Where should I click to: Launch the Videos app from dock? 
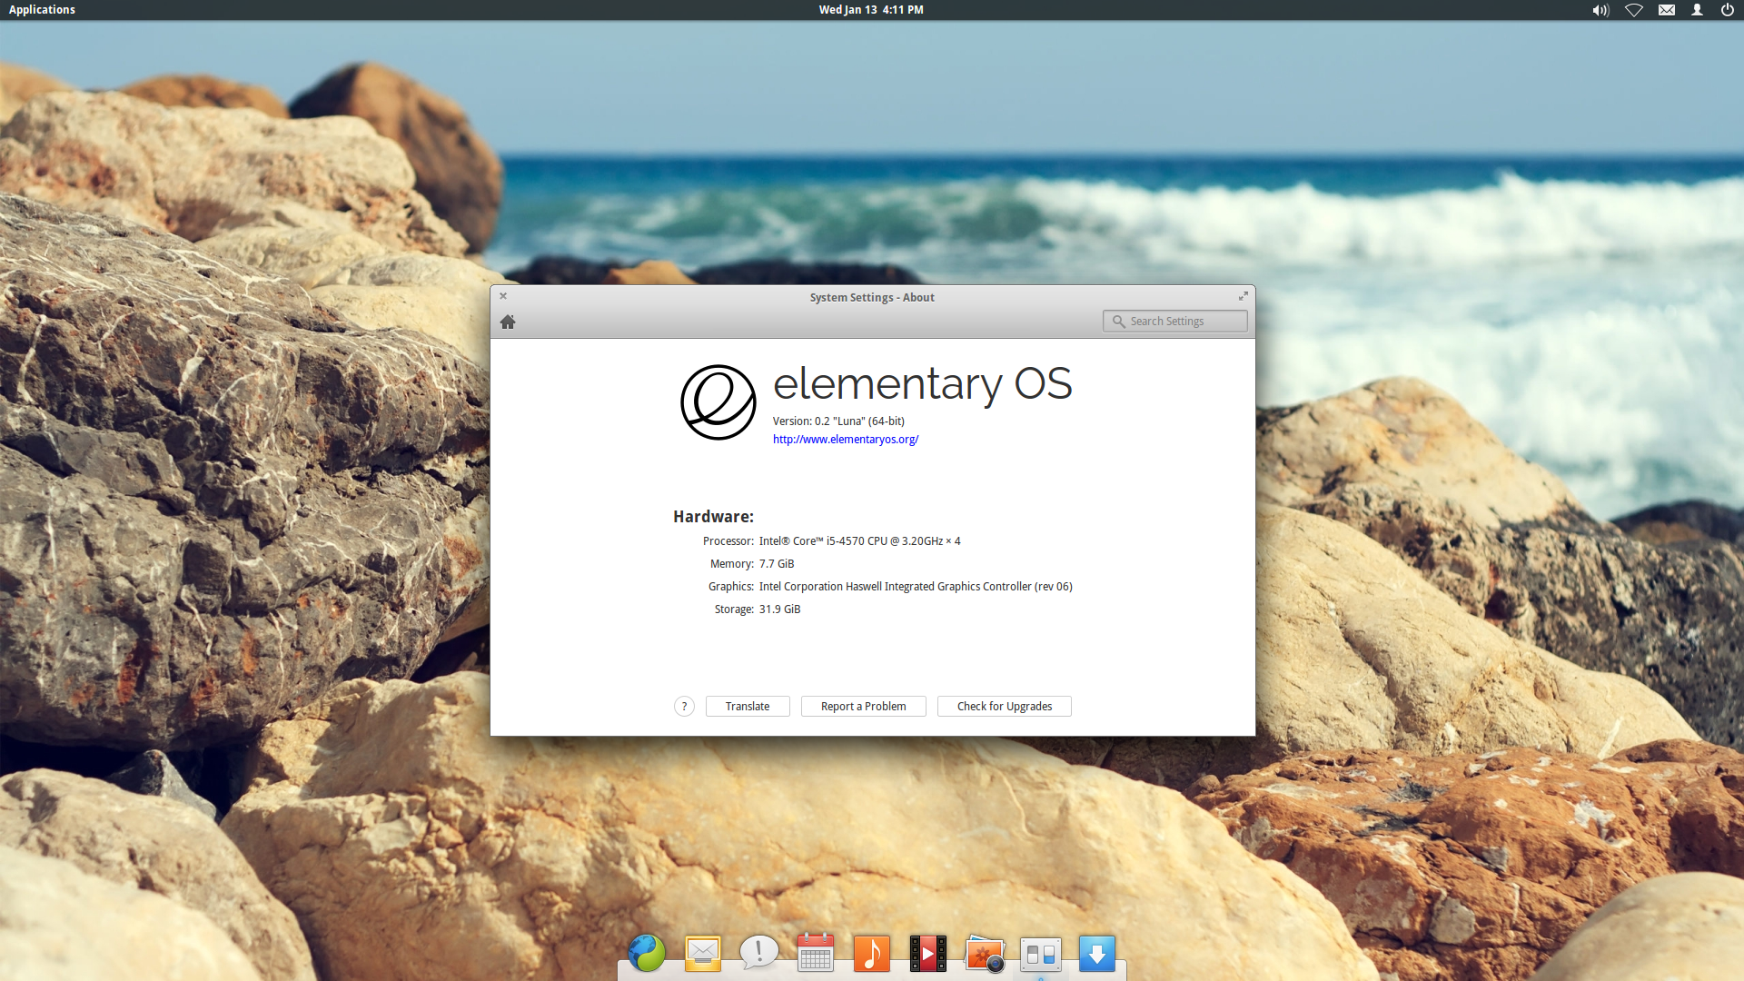pos(928,954)
